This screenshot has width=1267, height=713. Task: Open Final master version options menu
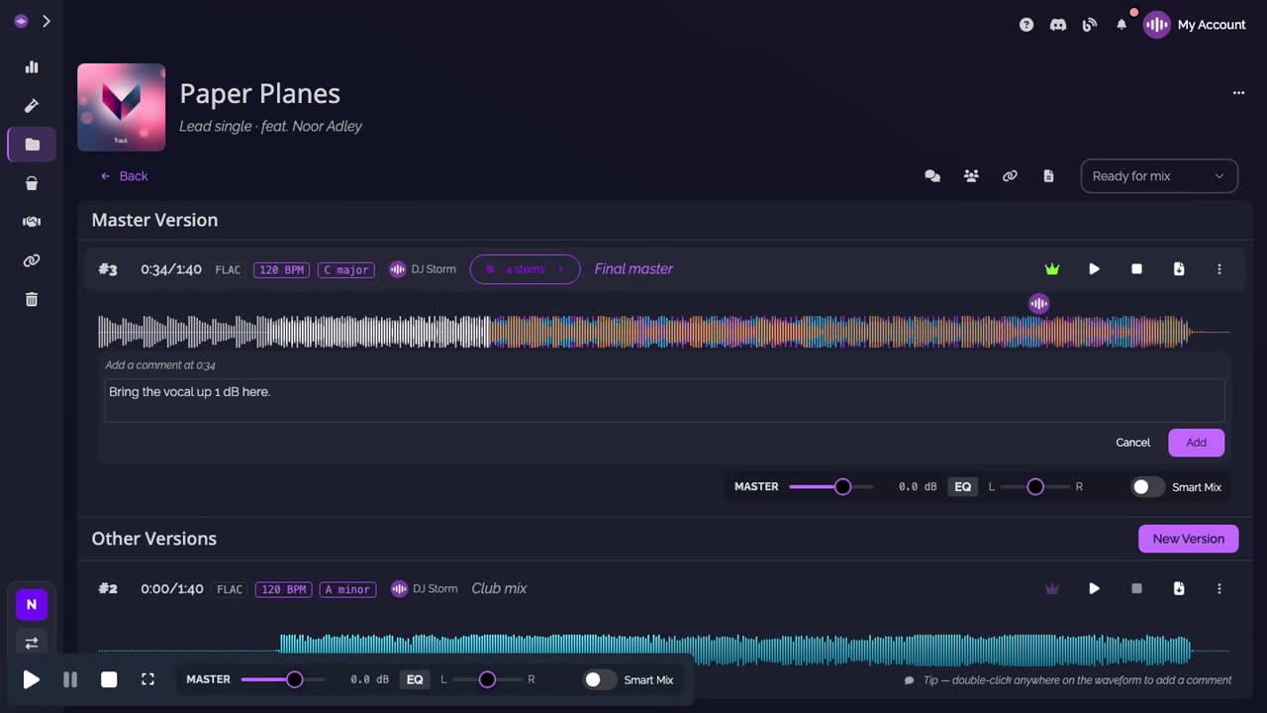(x=1219, y=269)
